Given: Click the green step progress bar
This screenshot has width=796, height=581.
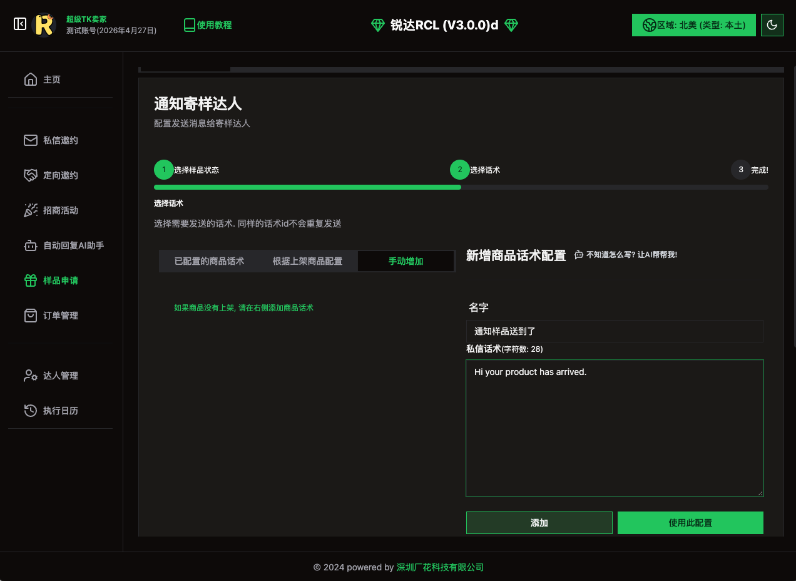Looking at the screenshot, I should (x=307, y=187).
